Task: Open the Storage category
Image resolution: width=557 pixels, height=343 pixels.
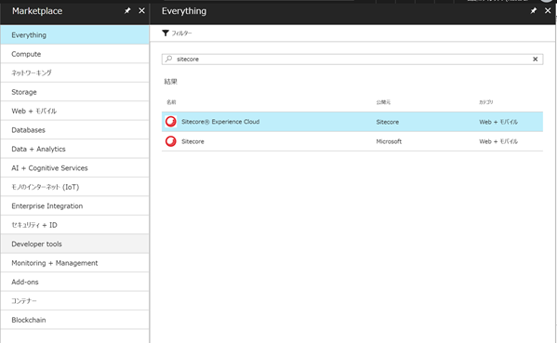Action: pos(74,92)
